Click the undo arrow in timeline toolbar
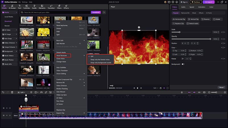The image size is (228, 128). click(3, 92)
